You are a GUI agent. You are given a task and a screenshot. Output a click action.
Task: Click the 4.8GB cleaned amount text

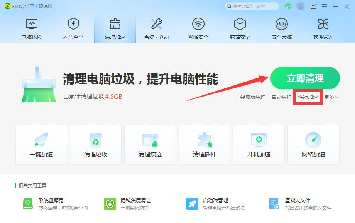pyautogui.click(x=114, y=97)
